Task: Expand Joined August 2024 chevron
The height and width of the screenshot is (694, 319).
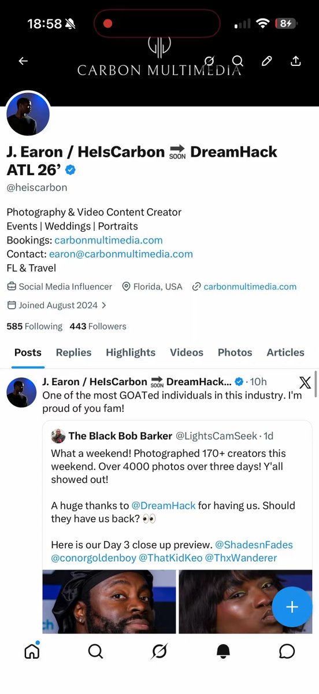Action: point(104,305)
